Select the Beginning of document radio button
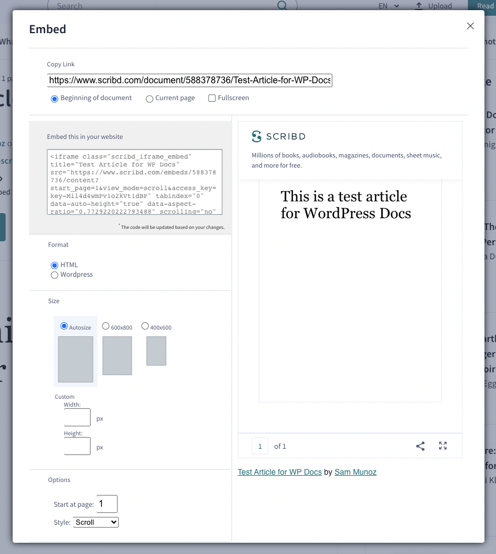Image resolution: width=496 pixels, height=554 pixels. (54, 98)
